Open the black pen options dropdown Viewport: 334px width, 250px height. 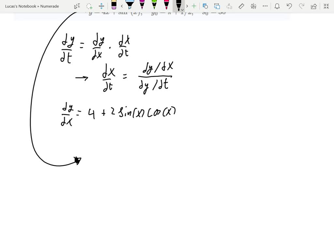coord(182,9)
